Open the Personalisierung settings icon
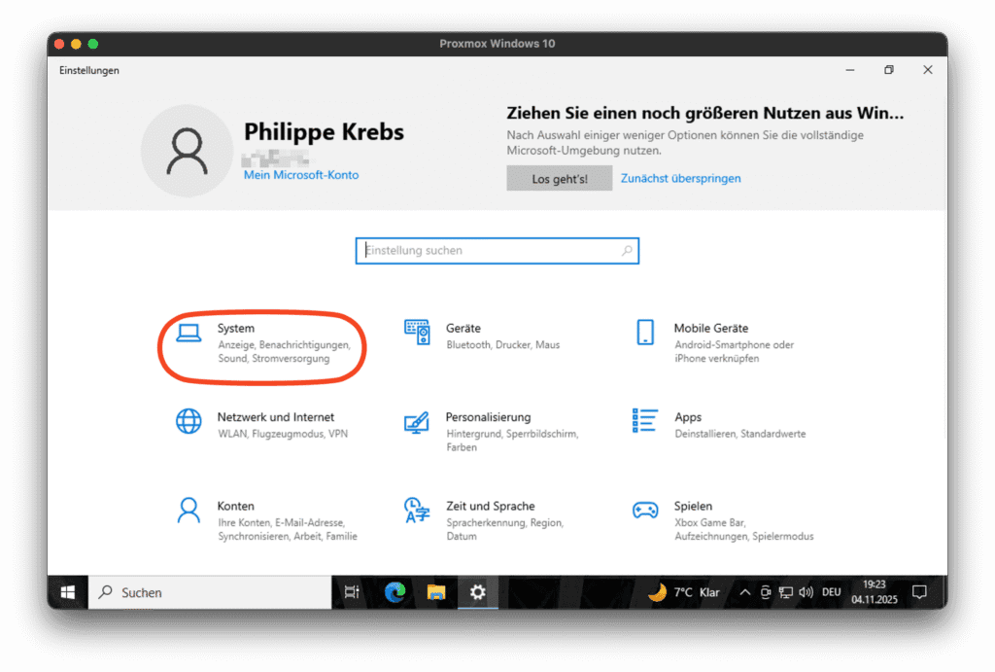The width and height of the screenshot is (995, 672). (x=417, y=422)
